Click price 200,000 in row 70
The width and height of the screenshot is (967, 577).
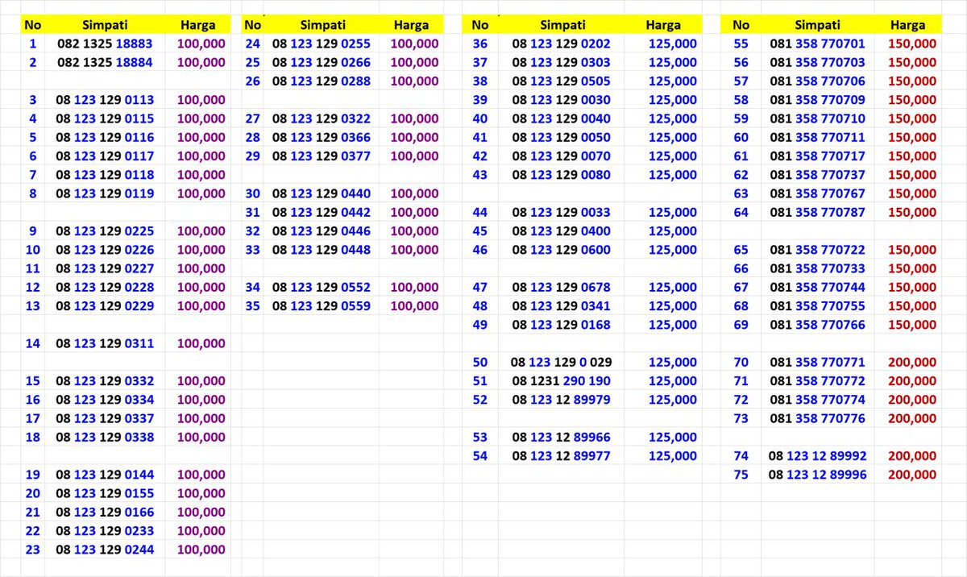point(912,363)
